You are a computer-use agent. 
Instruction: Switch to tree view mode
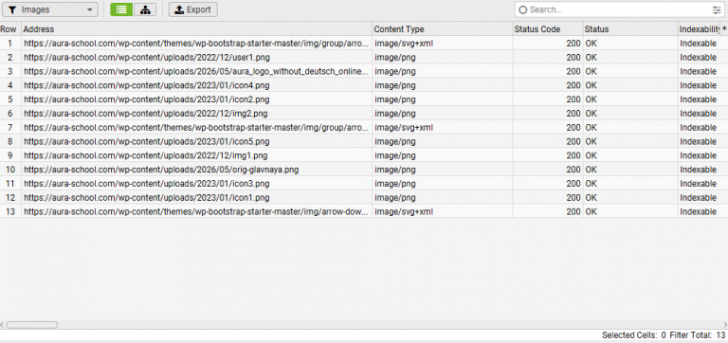[x=145, y=9]
